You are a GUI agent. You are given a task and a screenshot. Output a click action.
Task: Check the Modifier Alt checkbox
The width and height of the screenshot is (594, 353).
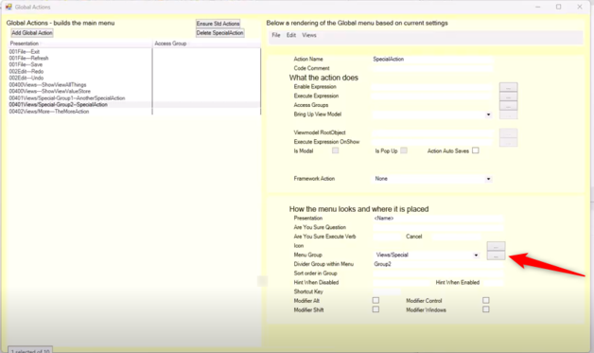tap(376, 300)
